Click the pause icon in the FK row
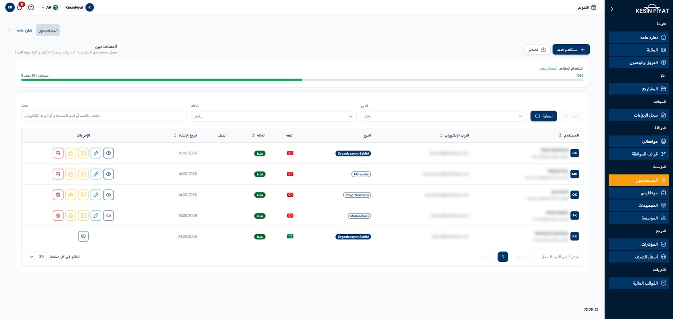Screen dimensions: 673x319 coord(83,216)
